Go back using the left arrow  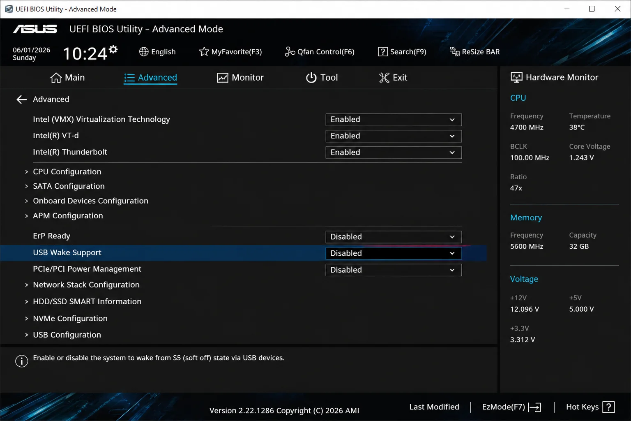[21, 99]
